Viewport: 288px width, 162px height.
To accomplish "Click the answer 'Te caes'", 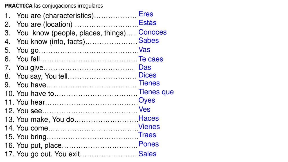I will click(x=151, y=59).
